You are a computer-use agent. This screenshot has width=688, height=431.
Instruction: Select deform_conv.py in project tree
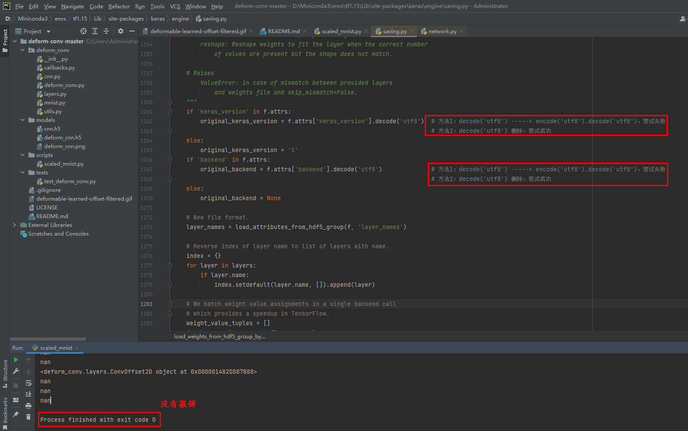tap(64, 85)
